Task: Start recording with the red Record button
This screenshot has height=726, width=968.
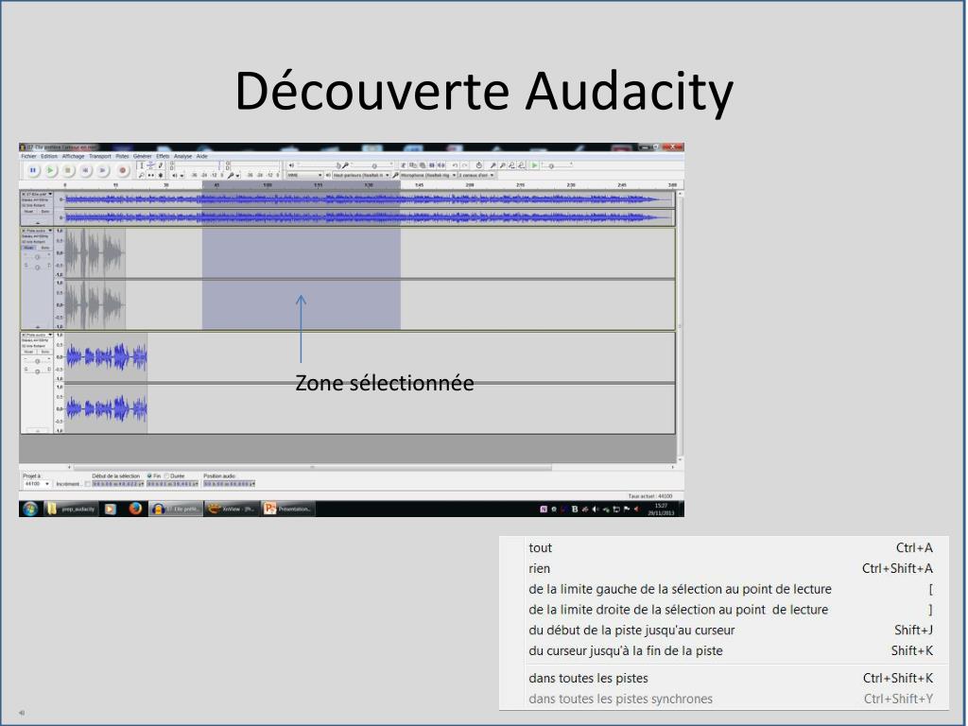Action: (122, 170)
